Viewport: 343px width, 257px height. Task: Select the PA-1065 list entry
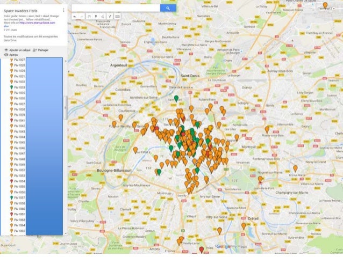(18, 231)
